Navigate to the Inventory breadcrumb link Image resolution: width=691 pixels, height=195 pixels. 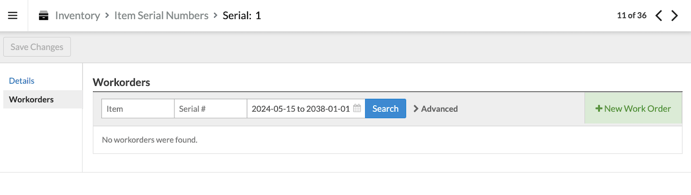tap(77, 15)
